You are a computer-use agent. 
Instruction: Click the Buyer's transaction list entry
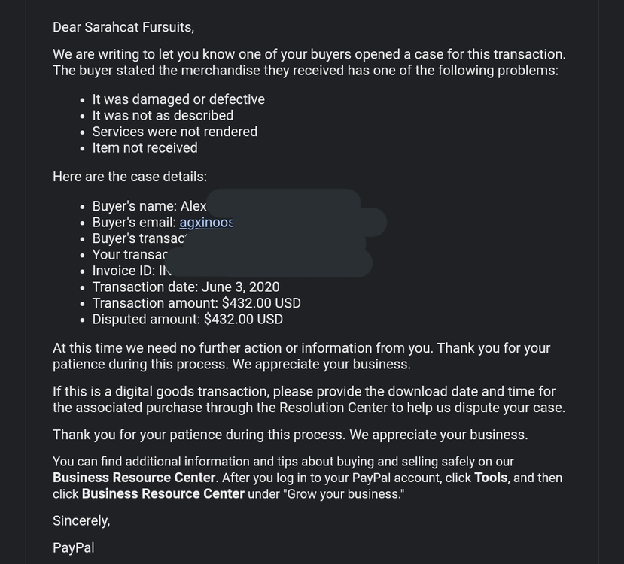139,238
